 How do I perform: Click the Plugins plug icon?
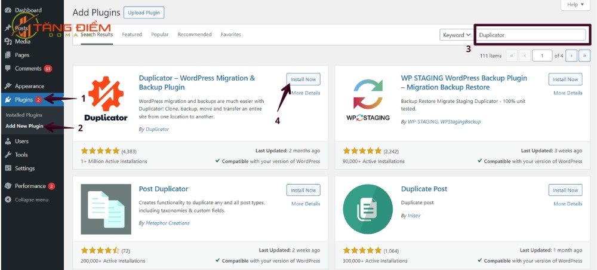pos(8,100)
